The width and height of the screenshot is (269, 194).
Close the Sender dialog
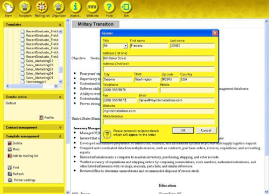point(215,33)
